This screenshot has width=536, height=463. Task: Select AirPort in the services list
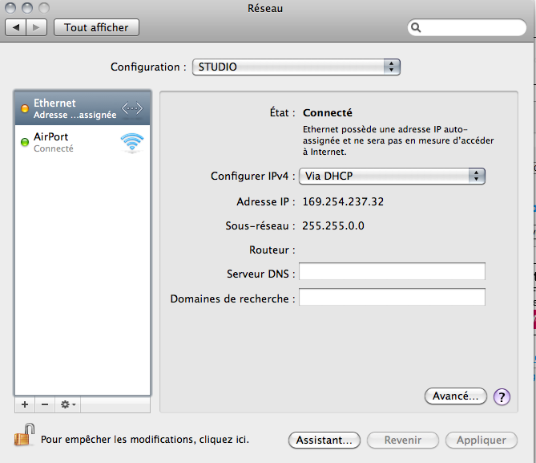pyautogui.click(x=72, y=143)
